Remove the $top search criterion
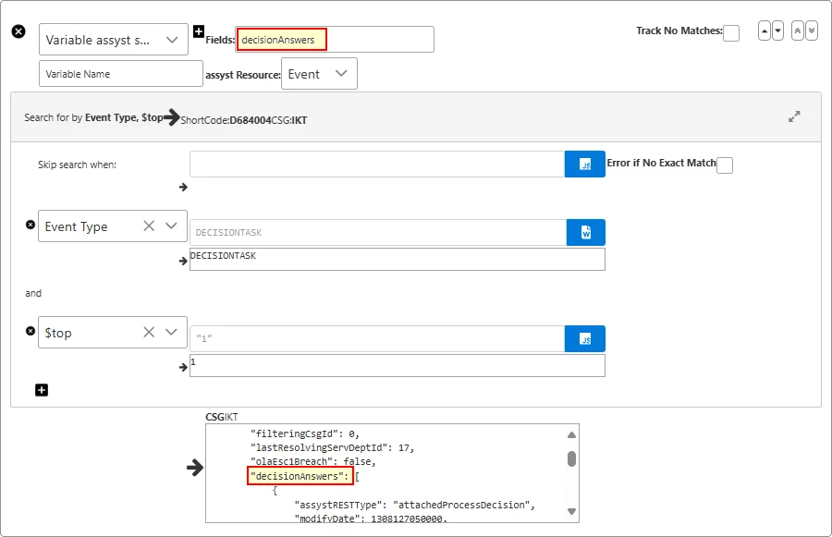This screenshot has width=832, height=537. [30, 331]
